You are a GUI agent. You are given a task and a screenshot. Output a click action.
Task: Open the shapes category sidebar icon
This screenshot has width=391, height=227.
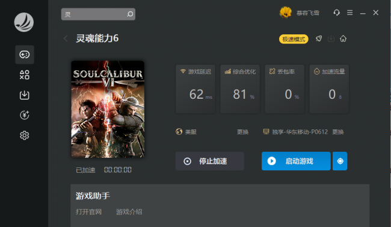point(25,75)
